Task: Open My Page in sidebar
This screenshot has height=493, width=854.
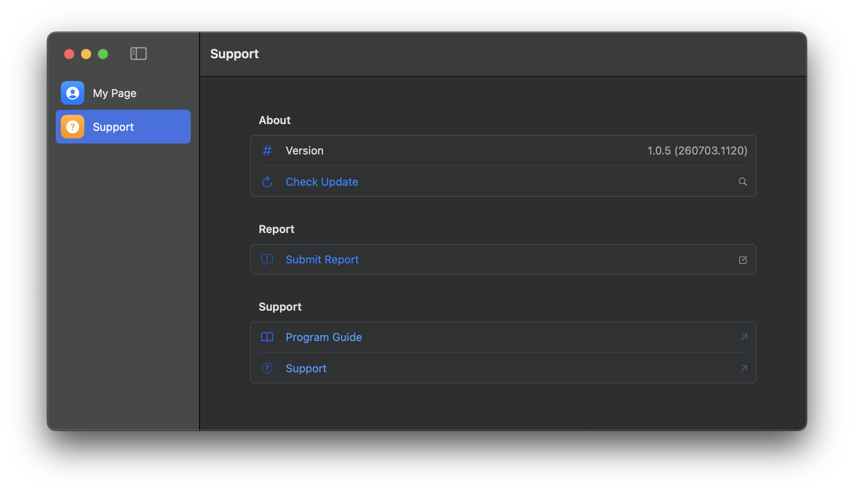Action: (x=123, y=93)
